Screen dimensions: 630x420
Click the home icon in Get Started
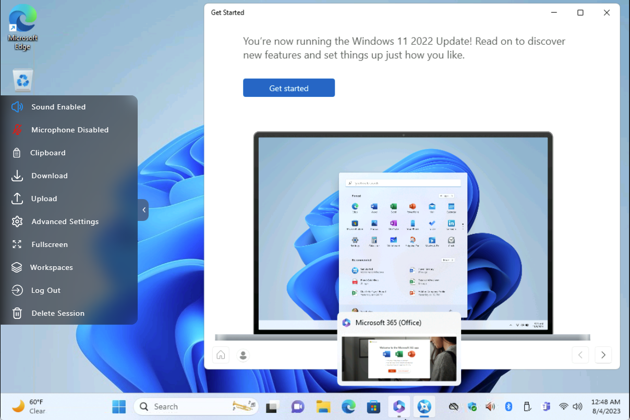221,355
